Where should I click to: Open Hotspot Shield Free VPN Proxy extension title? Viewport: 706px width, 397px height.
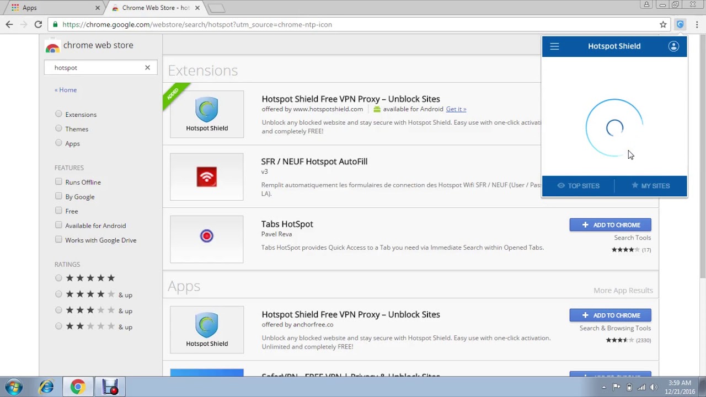351,99
